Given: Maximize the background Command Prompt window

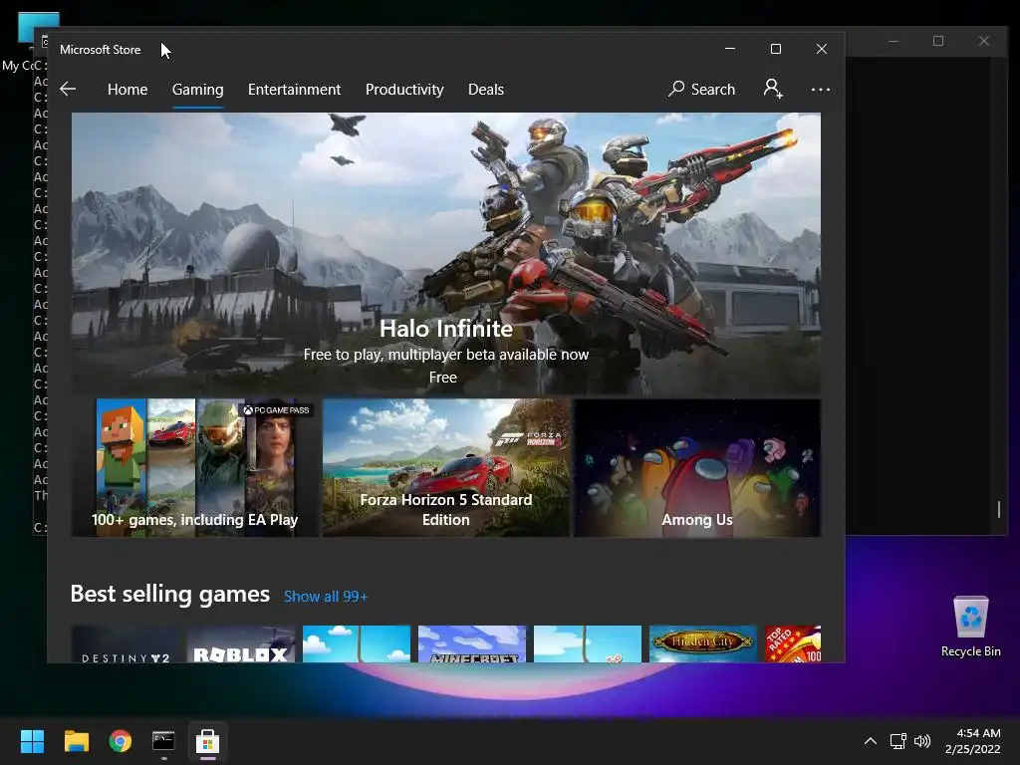Looking at the screenshot, I should click(x=938, y=41).
